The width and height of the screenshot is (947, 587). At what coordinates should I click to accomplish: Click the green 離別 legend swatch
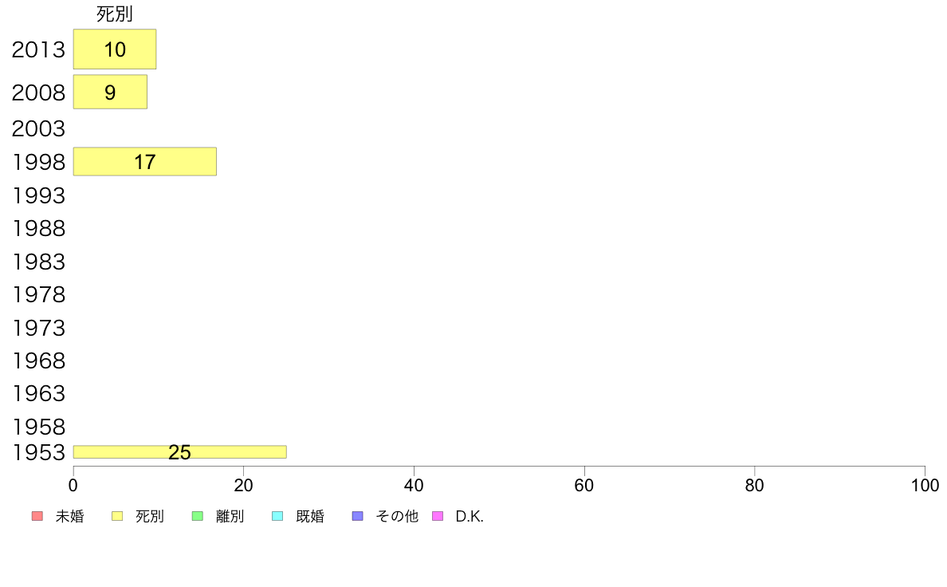click(198, 516)
